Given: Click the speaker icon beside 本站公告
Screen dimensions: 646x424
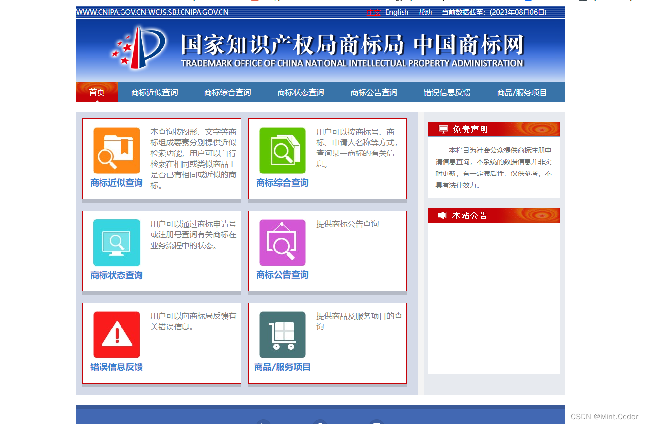Looking at the screenshot, I should pos(443,215).
